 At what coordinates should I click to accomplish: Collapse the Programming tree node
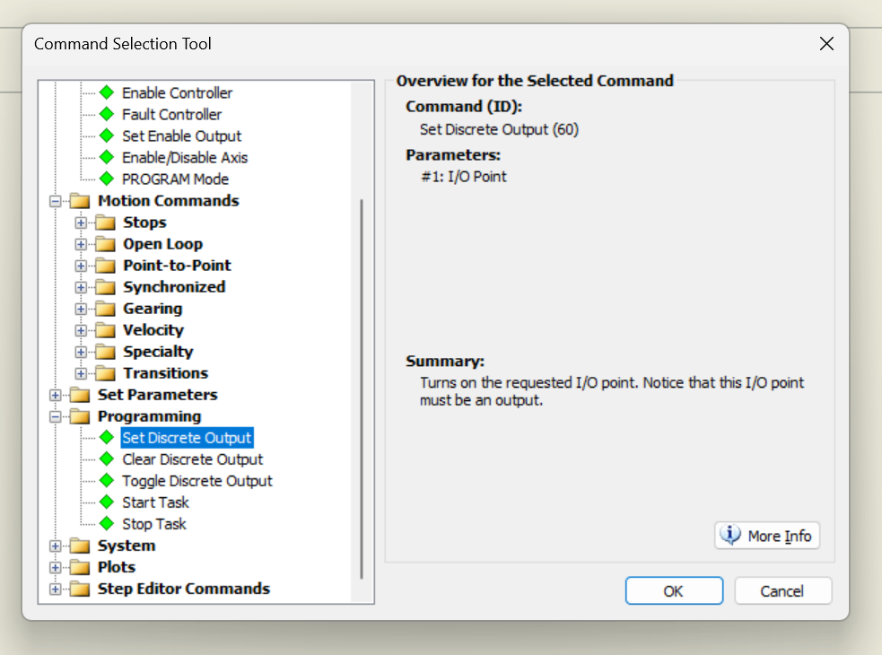coord(55,417)
